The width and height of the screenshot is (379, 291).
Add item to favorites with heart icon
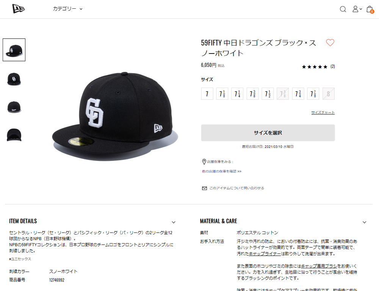pyautogui.click(x=330, y=42)
